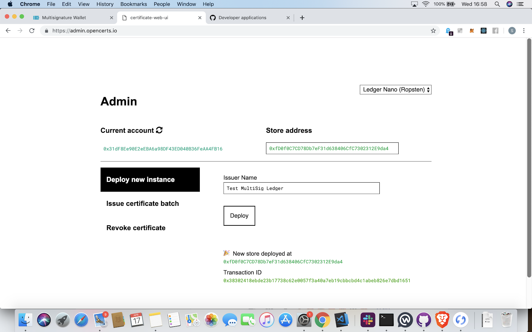Launch Slack from the dock
This screenshot has height=332, width=532.
(x=368, y=320)
